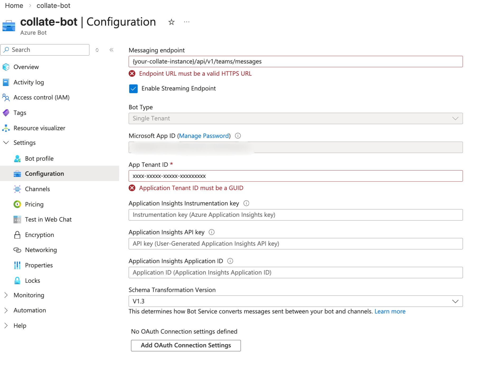
Task: Click the Manage Password link
Action: tap(204, 136)
